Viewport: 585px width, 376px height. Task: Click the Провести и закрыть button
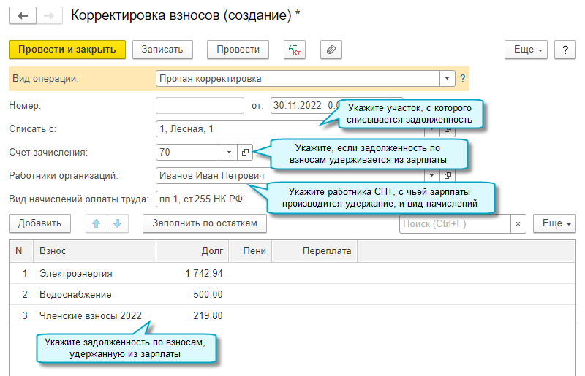click(67, 50)
